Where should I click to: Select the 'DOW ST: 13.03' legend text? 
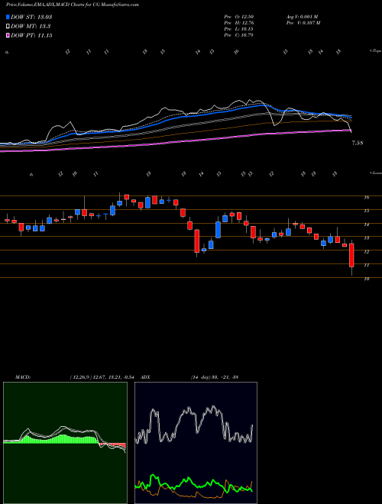coord(31,17)
